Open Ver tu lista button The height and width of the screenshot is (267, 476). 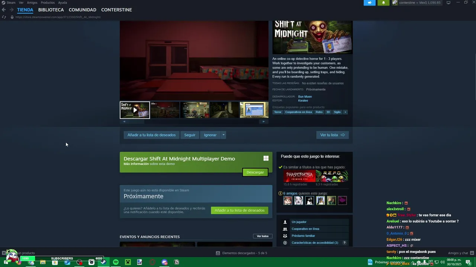(332, 135)
